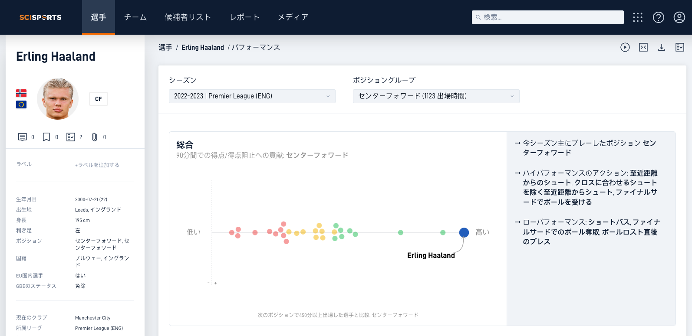This screenshot has width=692, height=336.
Task: Click Premier League (ENG) league value
Action: click(x=99, y=328)
